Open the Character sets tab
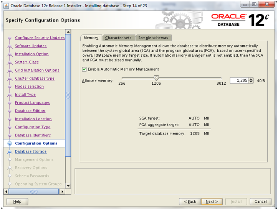 pos(118,38)
